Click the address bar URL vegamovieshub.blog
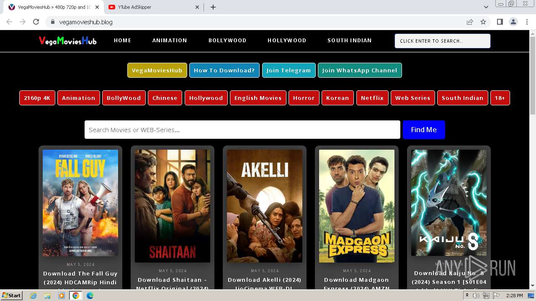The image size is (536, 301). (86, 22)
